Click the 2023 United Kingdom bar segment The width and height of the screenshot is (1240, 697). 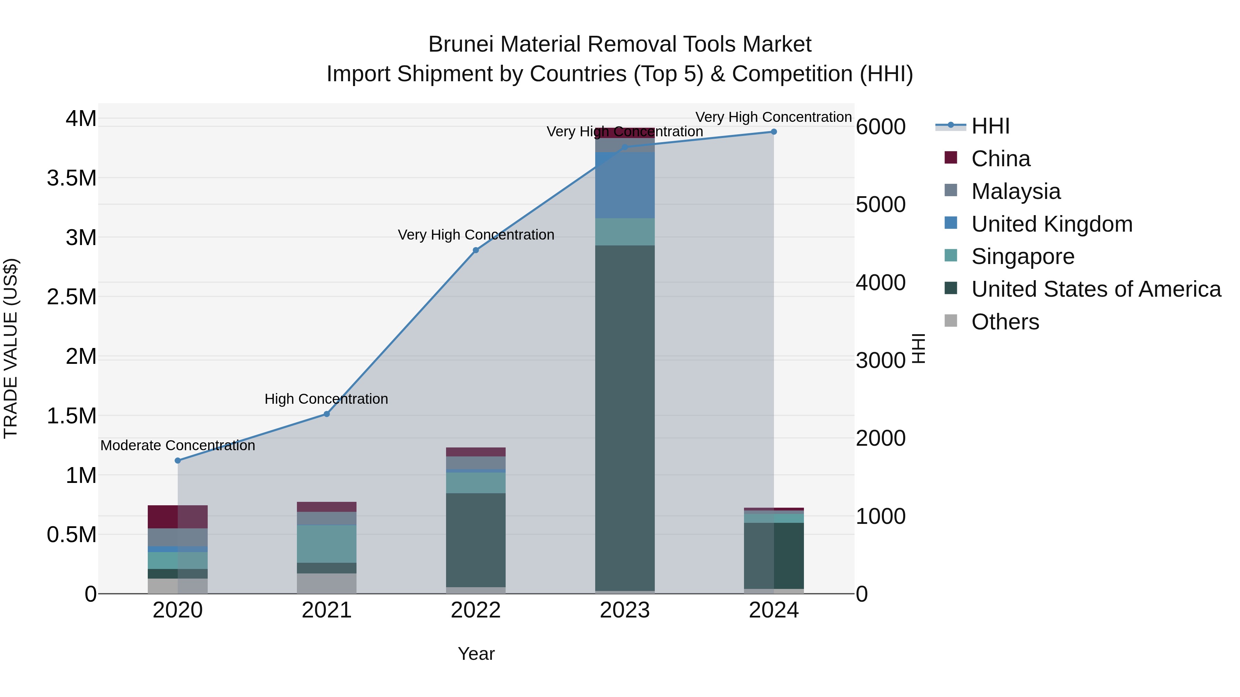625,185
